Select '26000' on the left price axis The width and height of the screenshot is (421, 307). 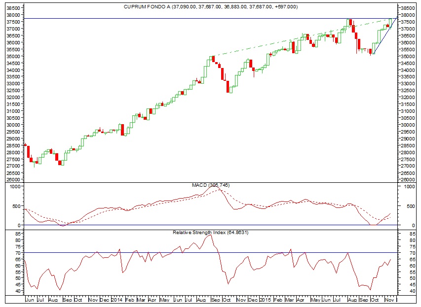pos(13,180)
